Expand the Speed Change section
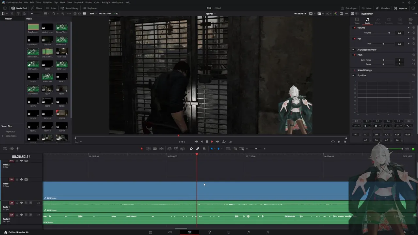Image resolution: width=418 pixels, height=235 pixels. click(364, 70)
